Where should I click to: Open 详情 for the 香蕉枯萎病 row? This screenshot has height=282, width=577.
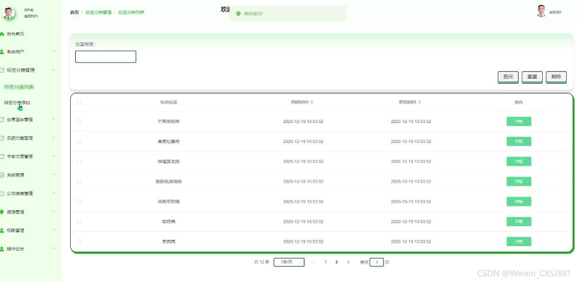519,141
